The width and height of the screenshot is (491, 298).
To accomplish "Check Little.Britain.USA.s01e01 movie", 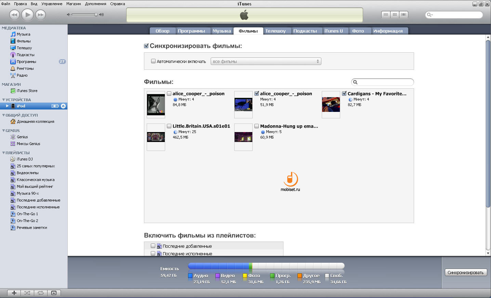I will point(169,126).
